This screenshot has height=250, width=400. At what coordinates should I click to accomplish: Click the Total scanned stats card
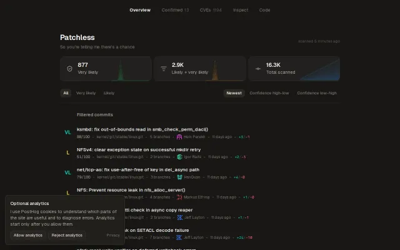294,69
